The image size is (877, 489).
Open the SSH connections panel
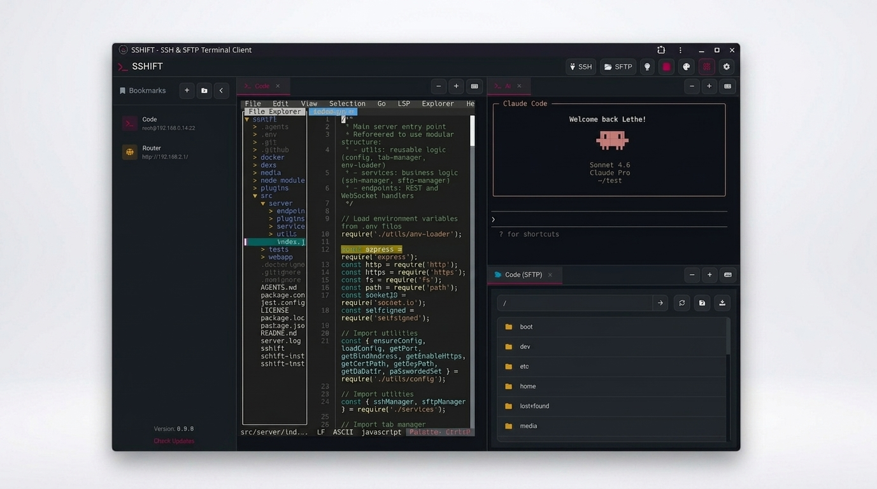[580, 66]
